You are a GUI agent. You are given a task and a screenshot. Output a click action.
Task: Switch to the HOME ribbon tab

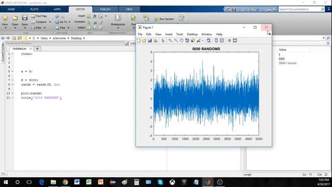point(11,9)
